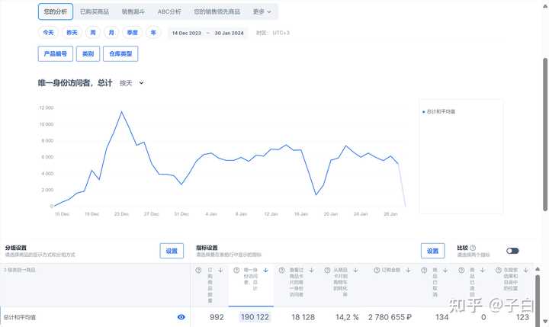
Task: Open the ABC分析 tab
Action: (169, 12)
